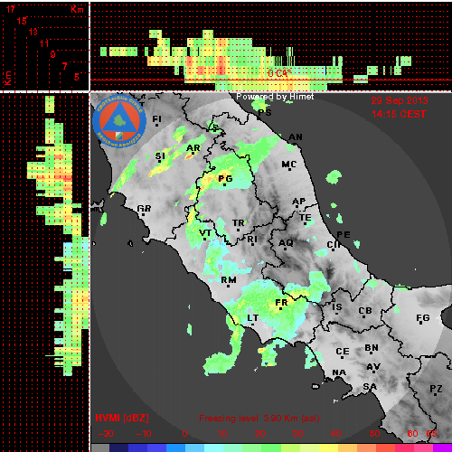Pick the dark blue swatch near -20 dBZ
452x452 pixels.
coord(119,447)
